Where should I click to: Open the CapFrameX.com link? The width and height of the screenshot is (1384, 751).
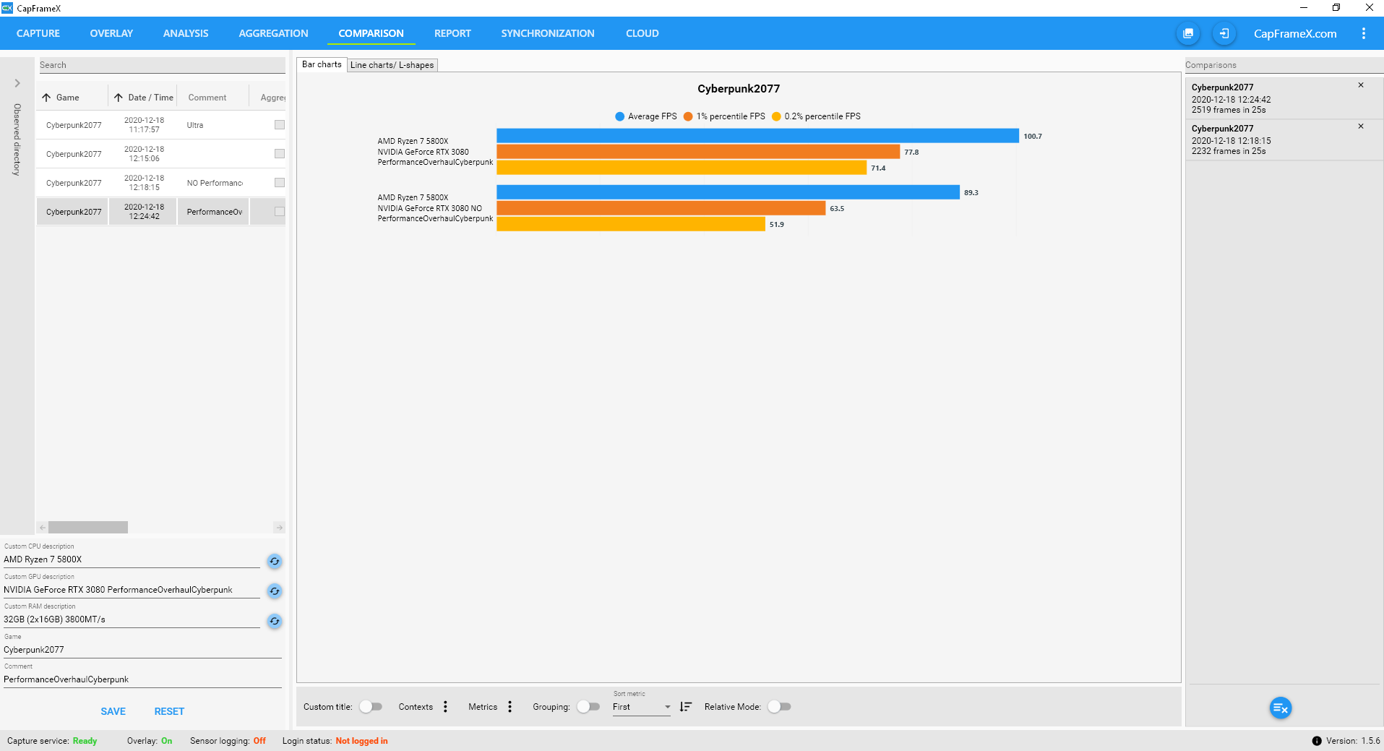click(1295, 33)
